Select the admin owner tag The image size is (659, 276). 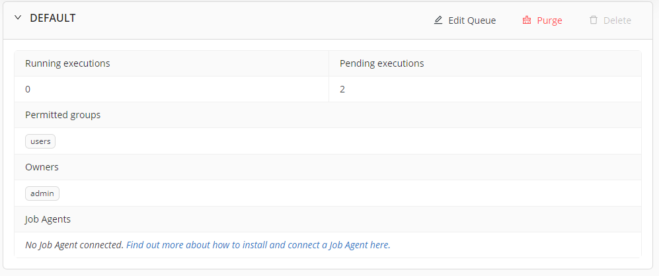click(x=42, y=193)
